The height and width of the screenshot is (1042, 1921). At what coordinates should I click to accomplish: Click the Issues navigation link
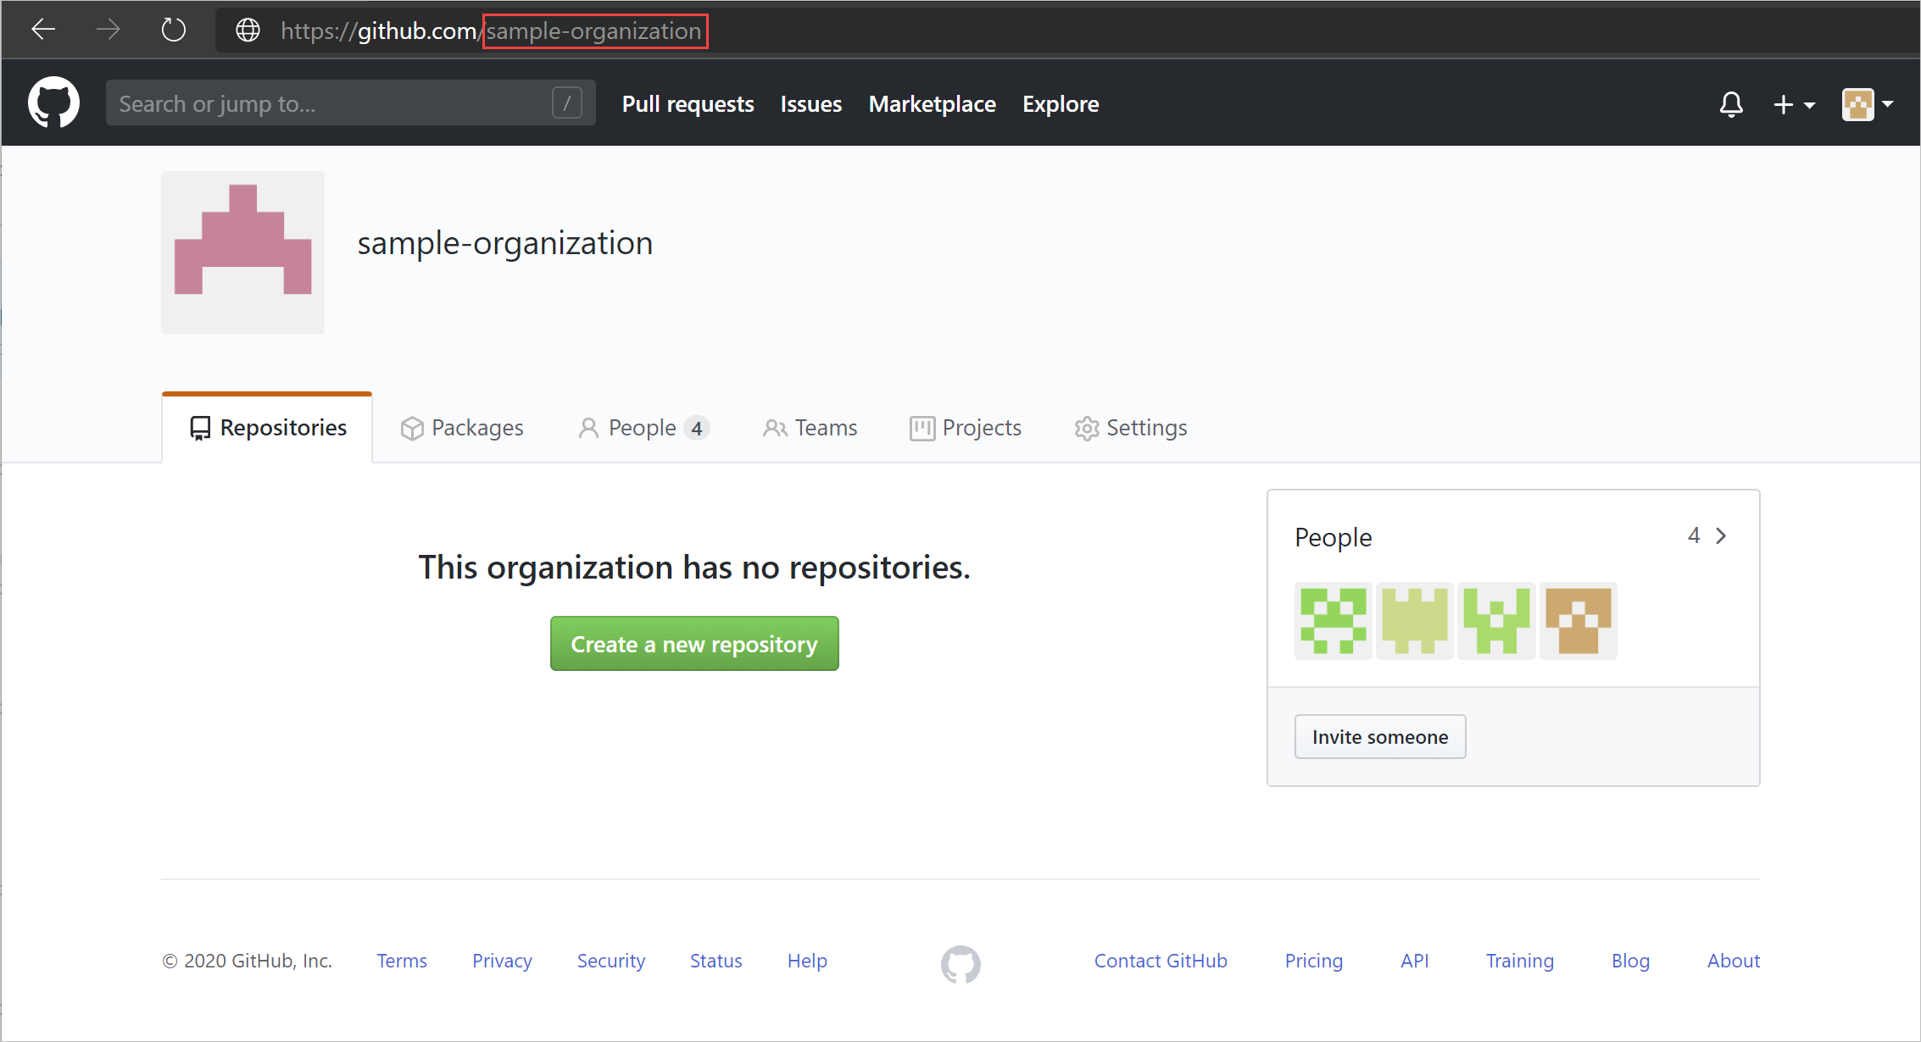click(810, 104)
